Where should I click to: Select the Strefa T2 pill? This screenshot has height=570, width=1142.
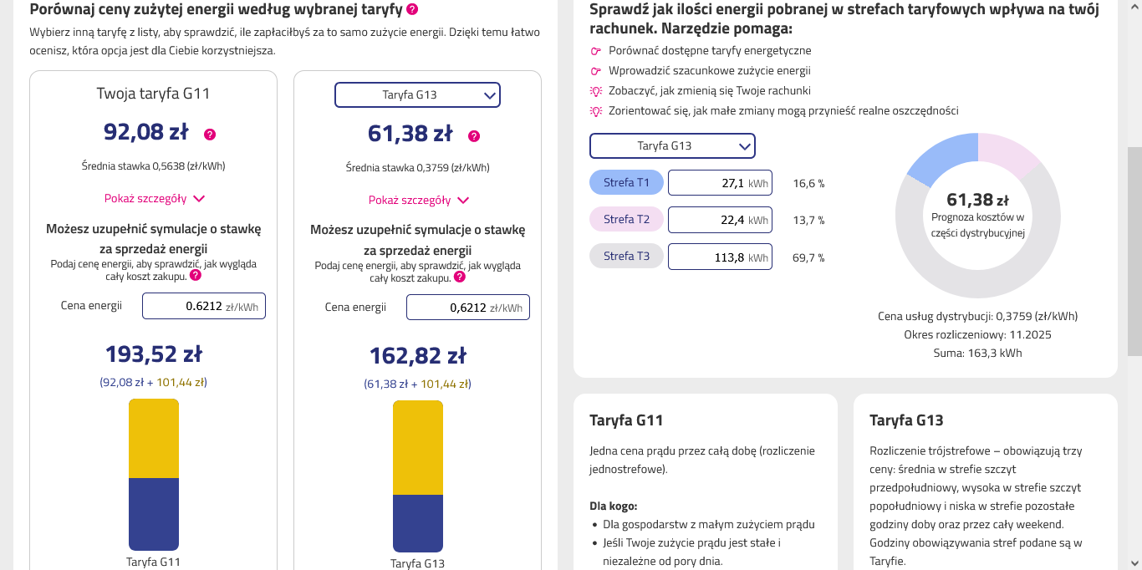pos(626,219)
